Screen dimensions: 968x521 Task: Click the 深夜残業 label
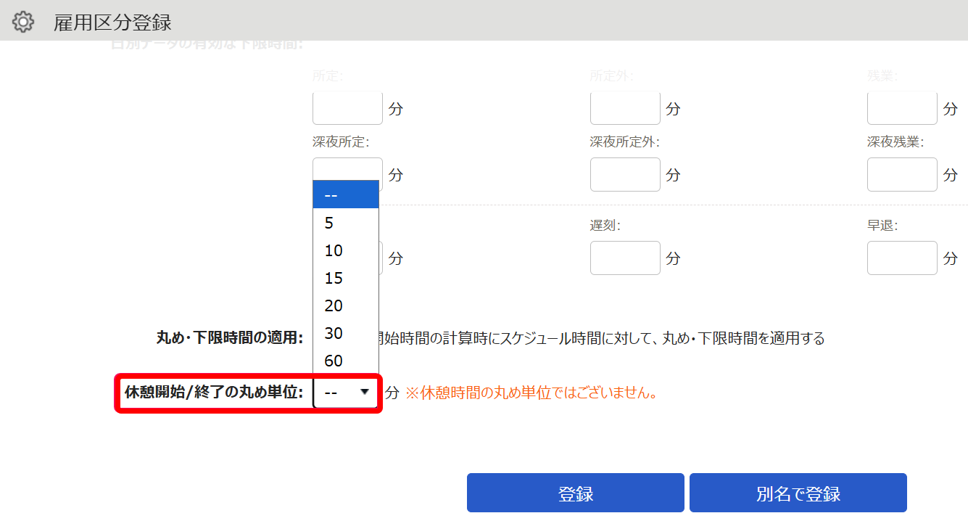895,142
